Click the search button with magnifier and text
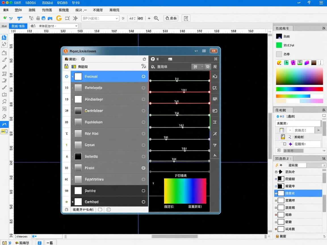This screenshot has width=327, height=245. [171, 18]
